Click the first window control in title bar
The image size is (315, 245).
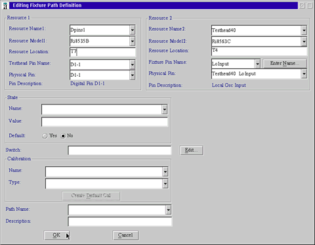(x=302, y=5)
